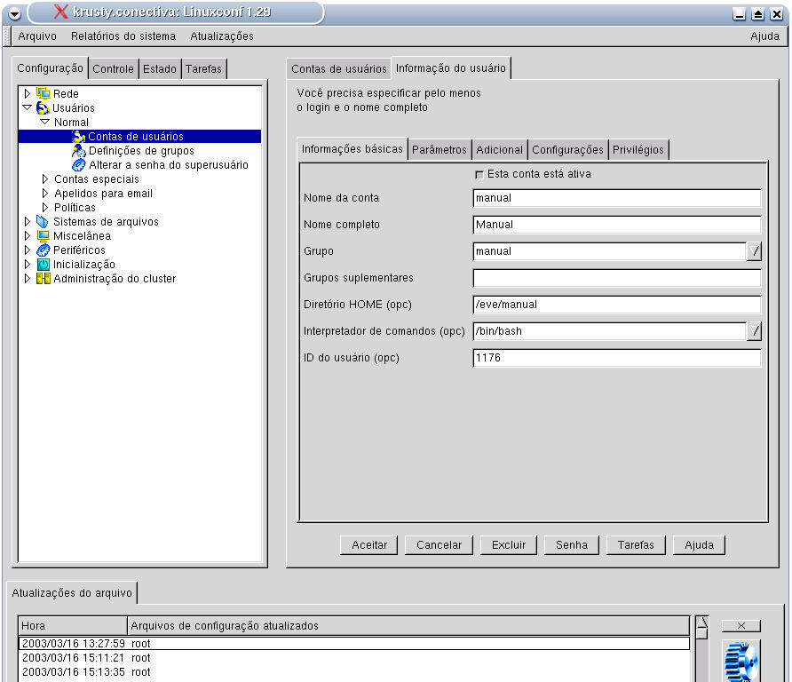Click the Definições de grupos icon

click(78, 151)
